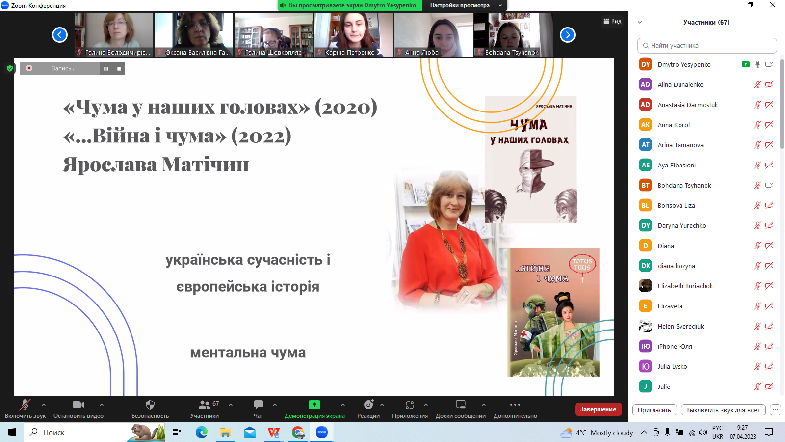Pause the recording
Image resolution: width=785 pixels, height=442 pixels.
point(106,69)
